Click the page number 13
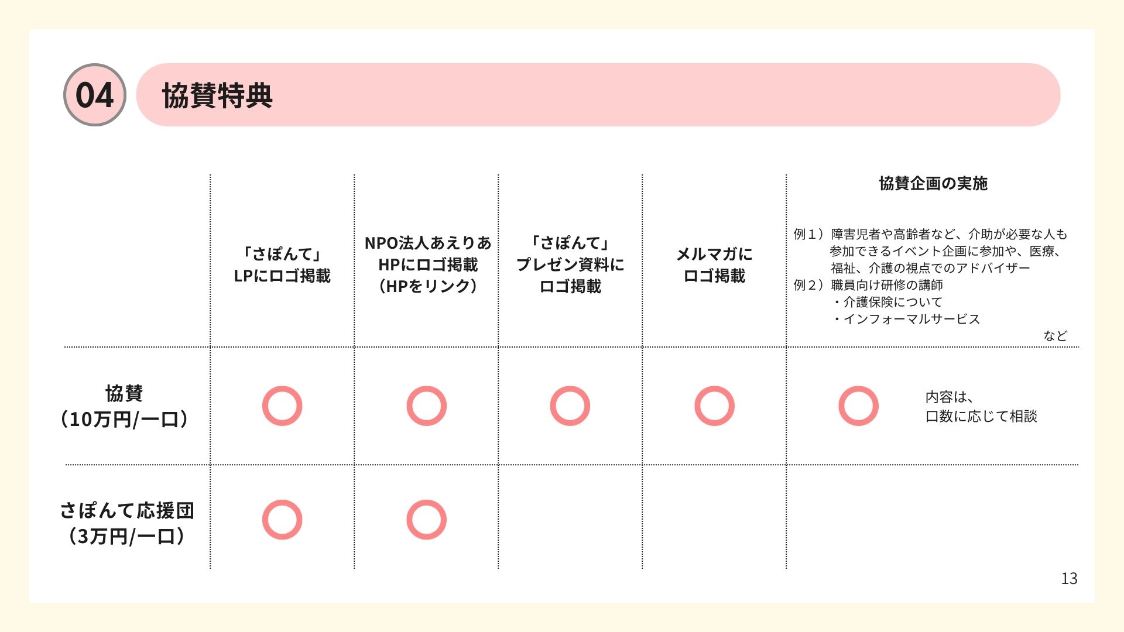Image resolution: width=1124 pixels, height=632 pixels. 1069,579
